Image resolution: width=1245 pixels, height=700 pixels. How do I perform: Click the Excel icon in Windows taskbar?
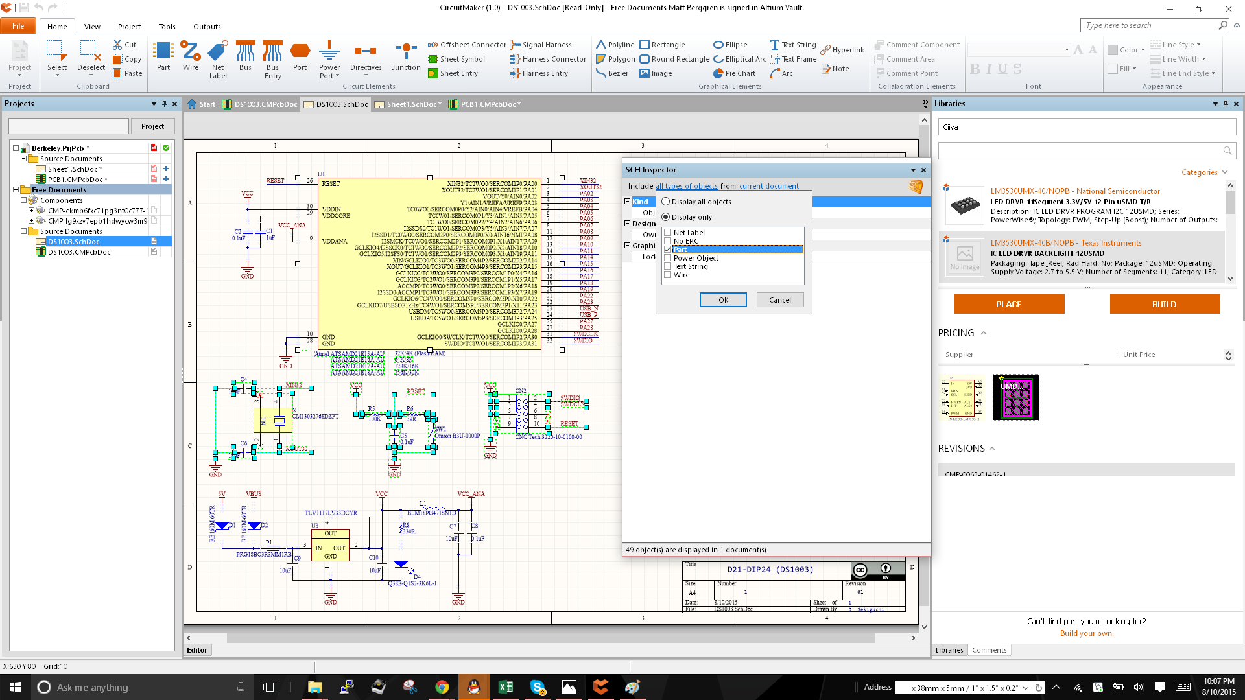[x=505, y=686]
